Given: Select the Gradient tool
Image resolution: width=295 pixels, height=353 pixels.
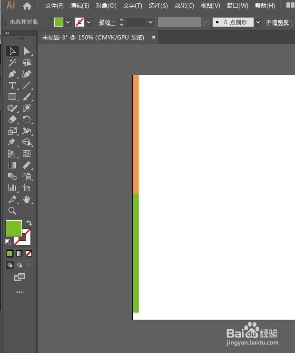Looking at the screenshot, I should 12,165.
